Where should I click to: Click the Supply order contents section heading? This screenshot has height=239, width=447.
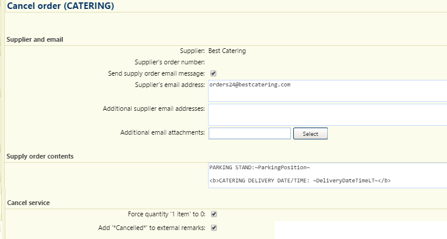[40, 156]
